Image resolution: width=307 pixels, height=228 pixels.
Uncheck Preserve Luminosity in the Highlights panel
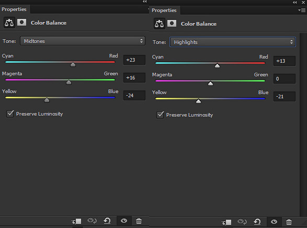coord(160,115)
